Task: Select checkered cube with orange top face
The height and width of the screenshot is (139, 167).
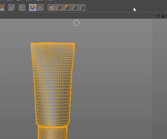Action: 51,8
